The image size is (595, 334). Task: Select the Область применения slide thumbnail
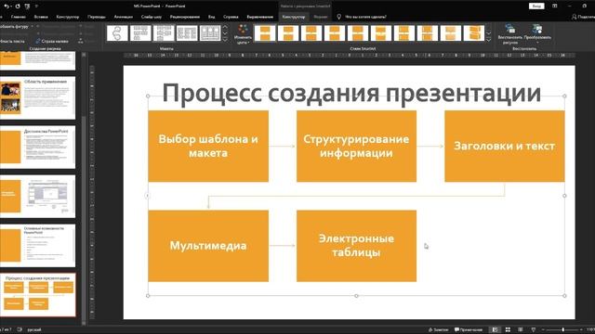[x=37, y=98]
